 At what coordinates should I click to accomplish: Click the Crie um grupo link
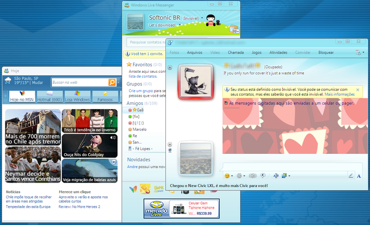pos(140,91)
